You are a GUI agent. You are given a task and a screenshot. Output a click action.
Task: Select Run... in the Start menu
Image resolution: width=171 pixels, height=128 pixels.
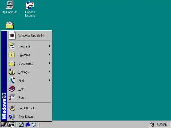click(x=30, y=97)
